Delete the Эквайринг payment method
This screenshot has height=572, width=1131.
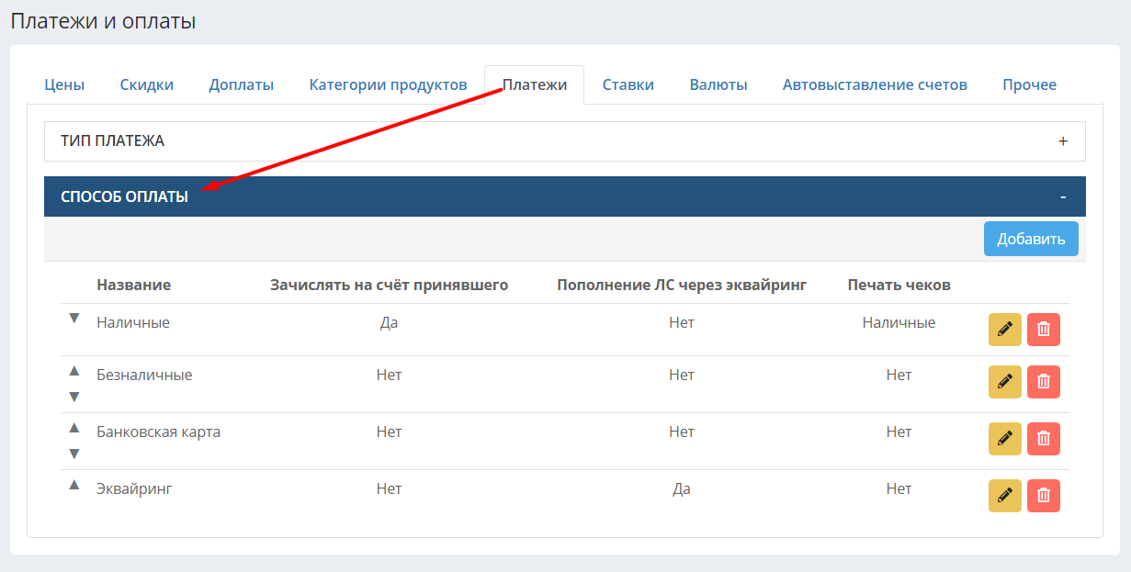coord(1044,496)
